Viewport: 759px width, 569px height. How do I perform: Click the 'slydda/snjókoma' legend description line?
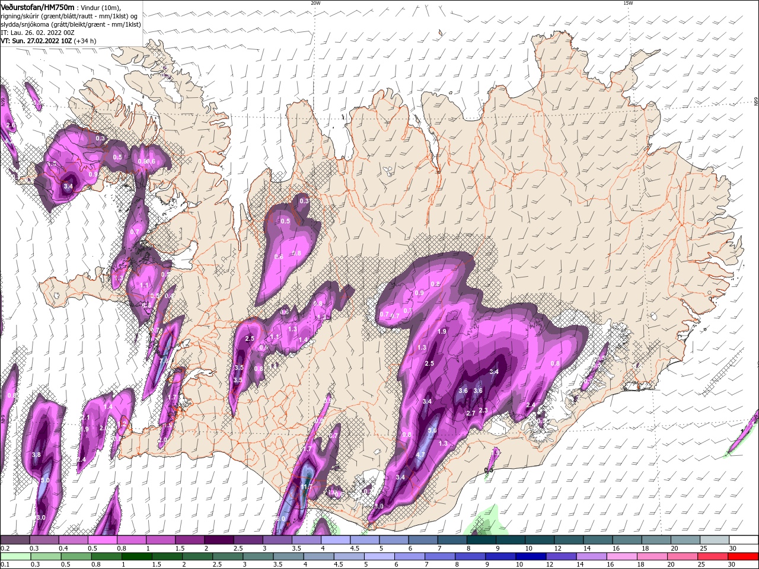click(71, 24)
